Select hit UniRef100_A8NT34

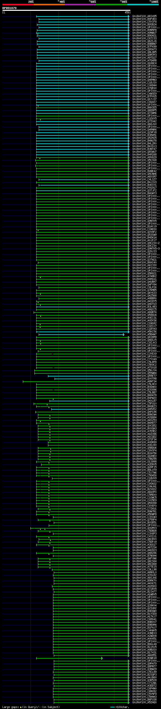pyautogui.click(x=144, y=382)
